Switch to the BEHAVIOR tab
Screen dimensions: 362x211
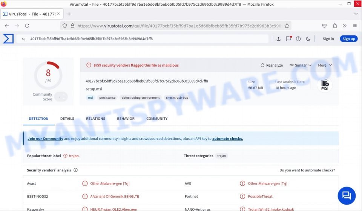126,119
